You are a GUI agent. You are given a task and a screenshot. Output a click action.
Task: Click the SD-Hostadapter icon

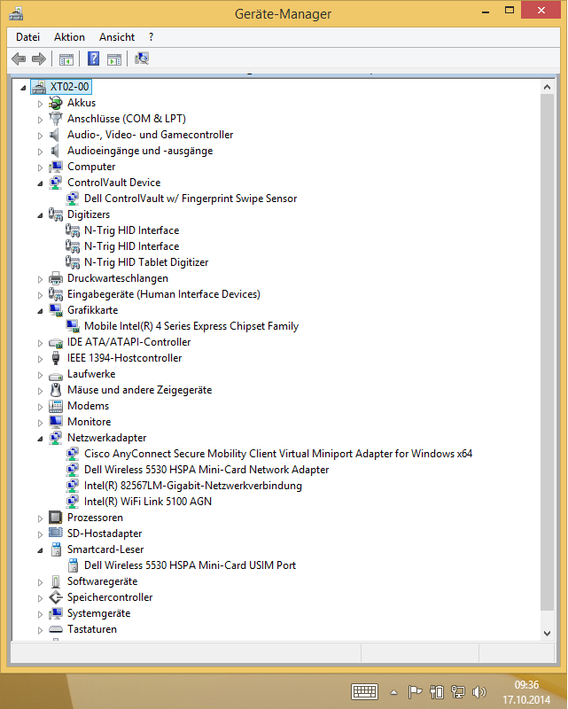point(56,534)
